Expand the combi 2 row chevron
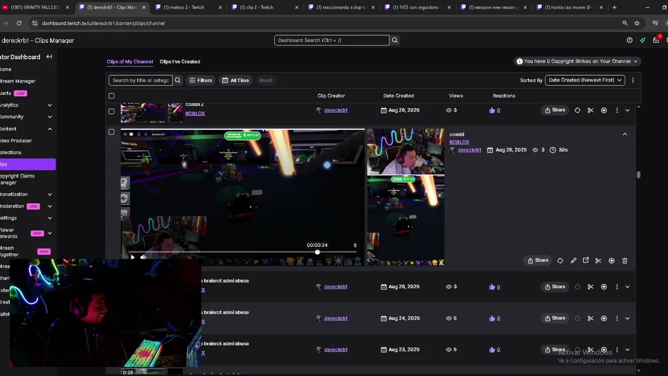 pyautogui.click(x=627, y=110)
